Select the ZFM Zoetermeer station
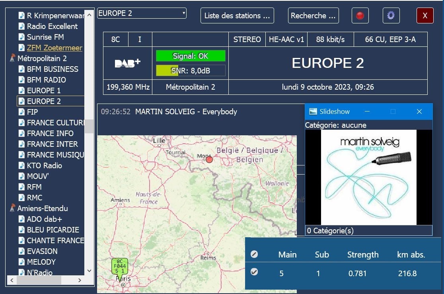The height and width of the screenshot is (294, 444). click(55, 48)
